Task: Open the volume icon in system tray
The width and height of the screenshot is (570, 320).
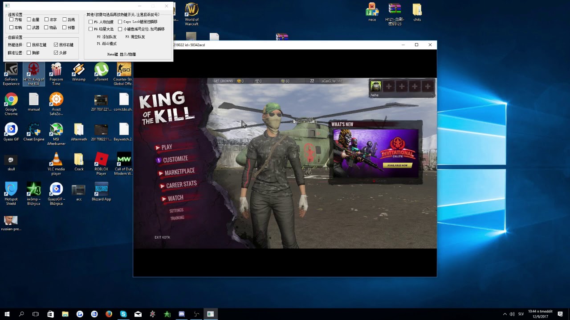Action: (x=512, y=314)
